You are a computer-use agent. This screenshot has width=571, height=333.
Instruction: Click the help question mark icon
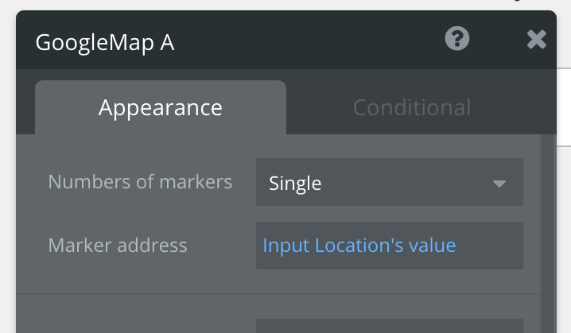(456, 39)
